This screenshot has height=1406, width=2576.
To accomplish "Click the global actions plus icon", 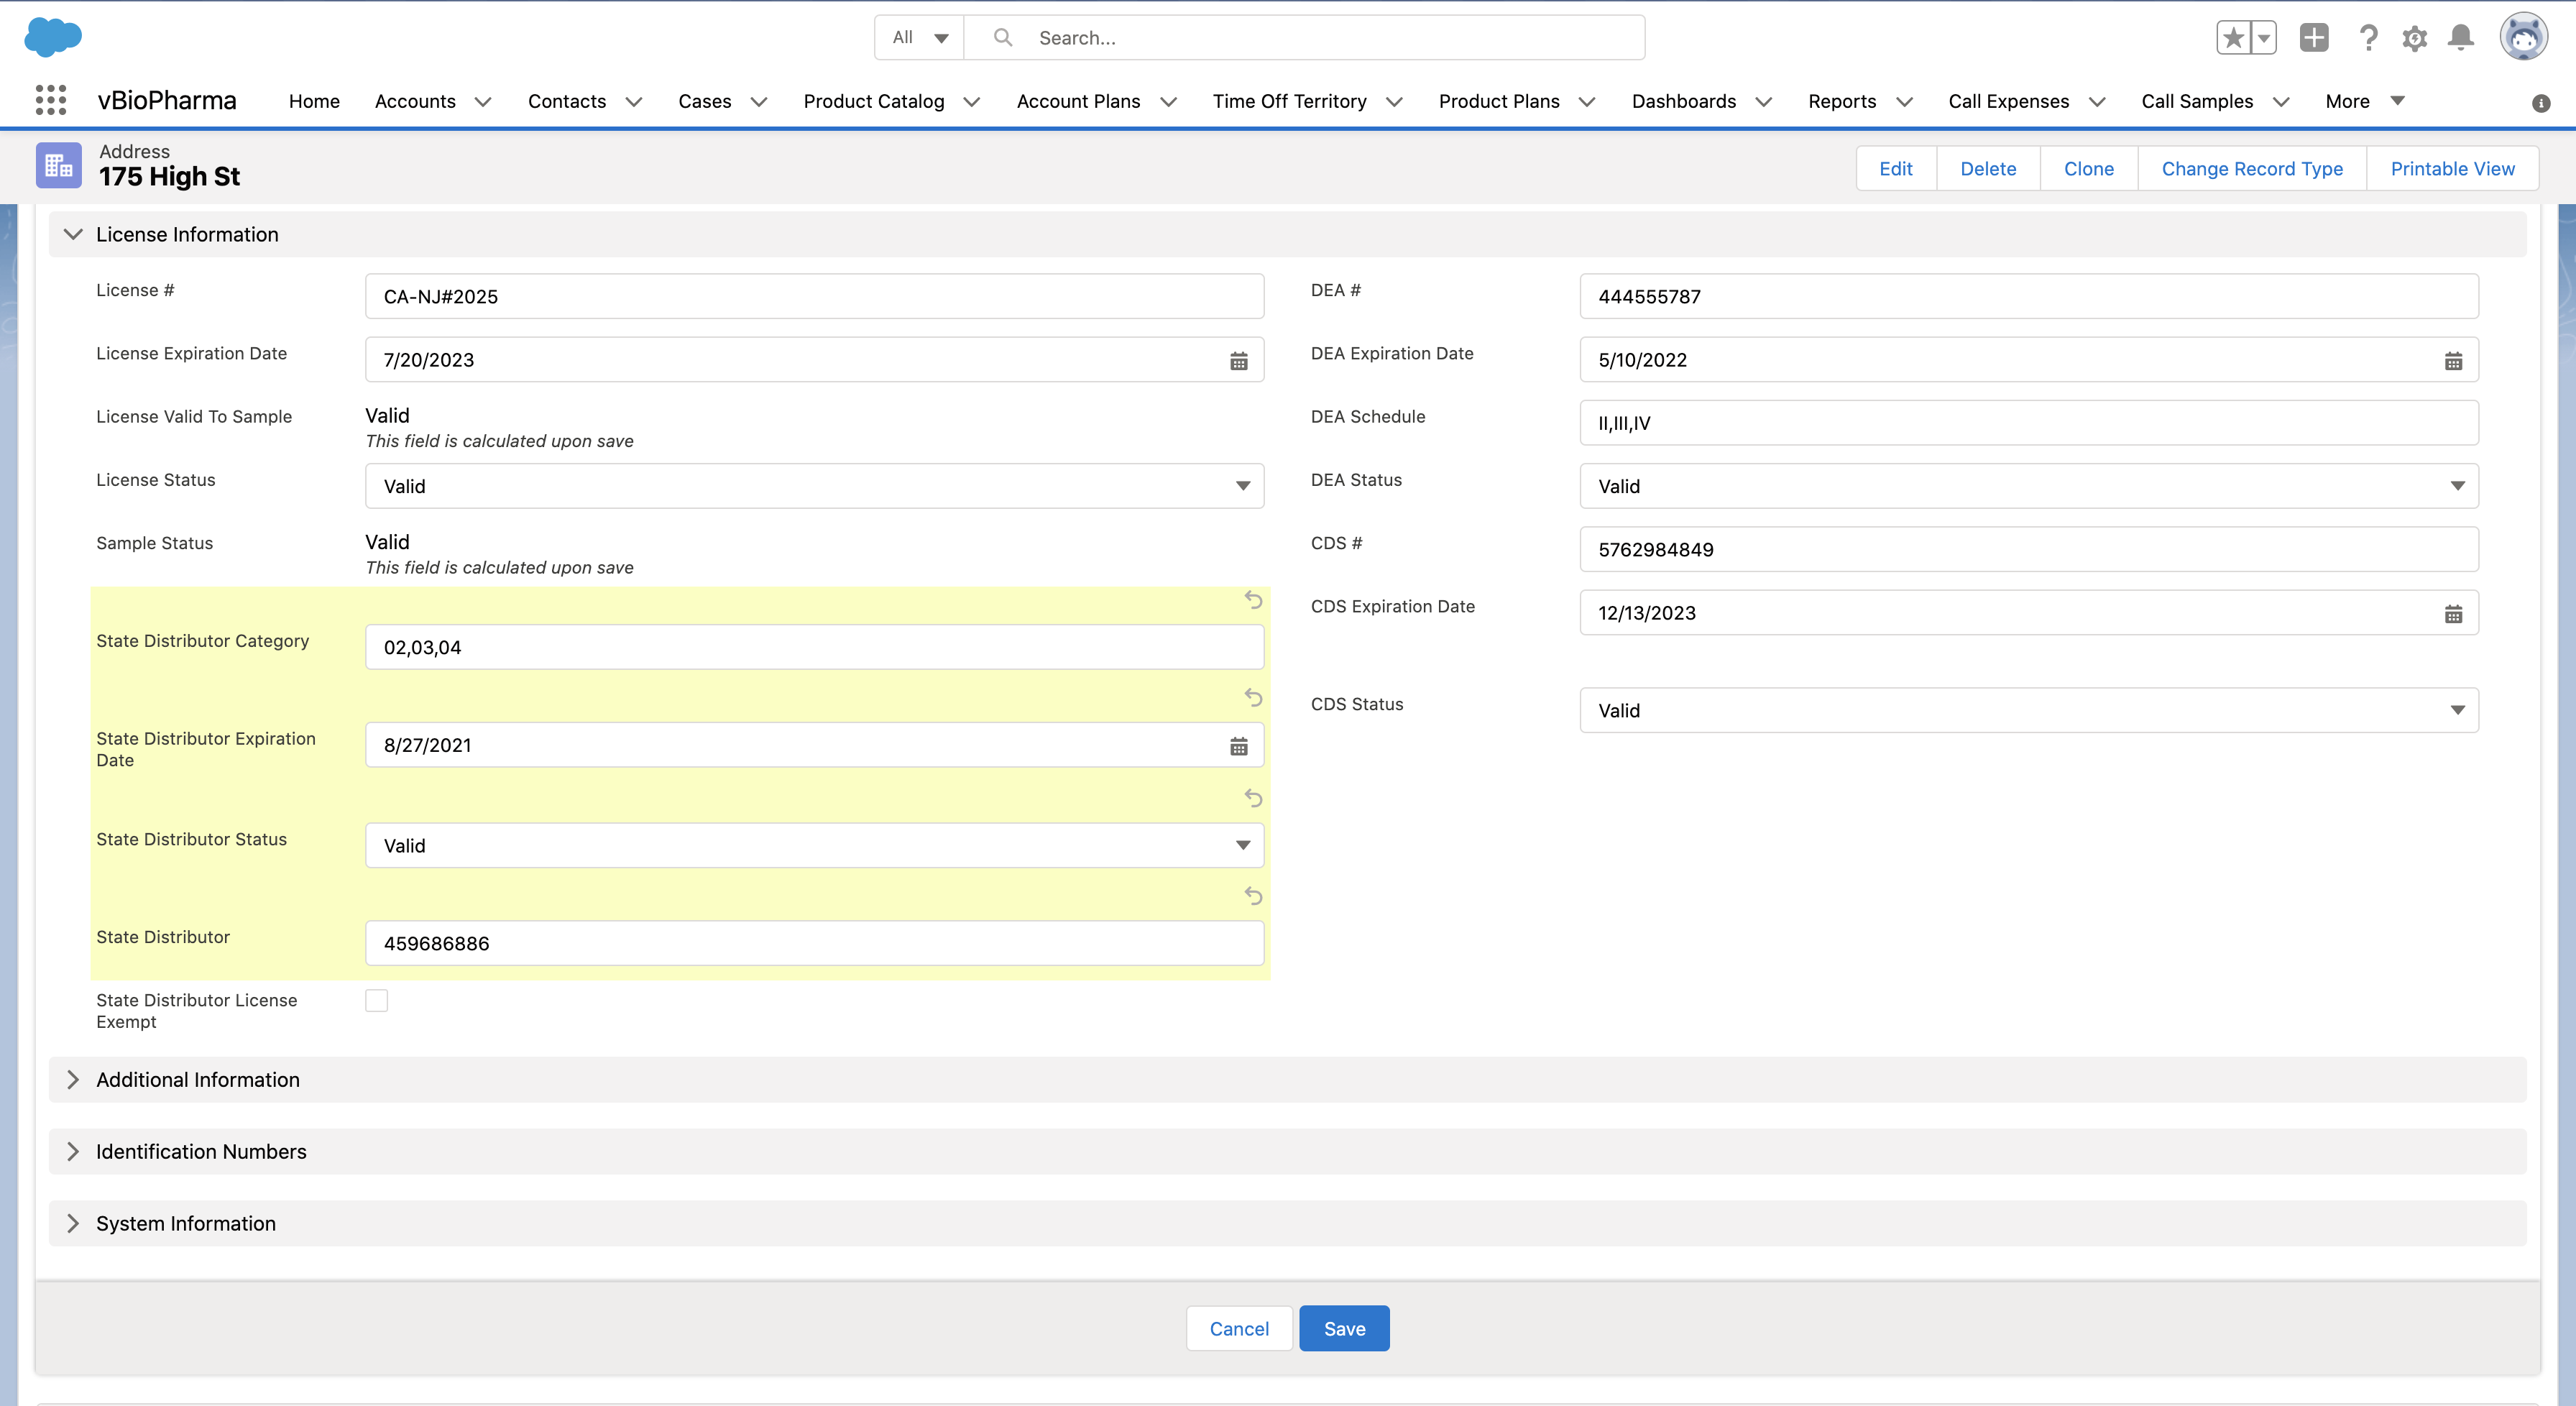I will (x=2313, y=38).
